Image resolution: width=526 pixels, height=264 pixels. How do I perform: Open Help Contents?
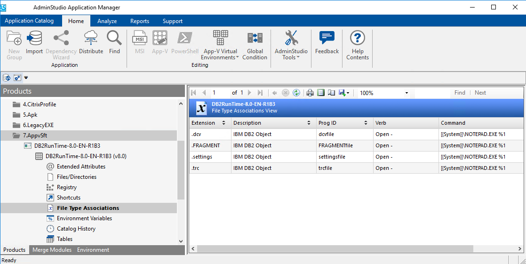click(x=358, y=39)
